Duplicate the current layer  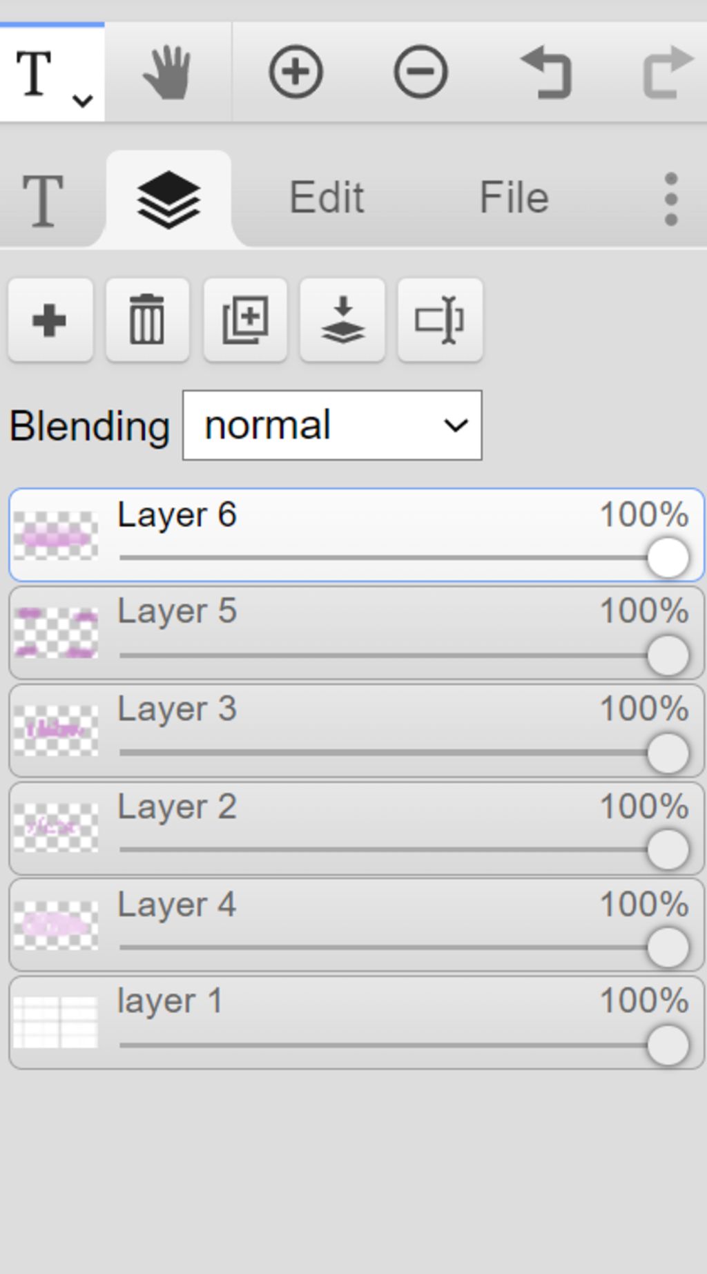(245, 320)
